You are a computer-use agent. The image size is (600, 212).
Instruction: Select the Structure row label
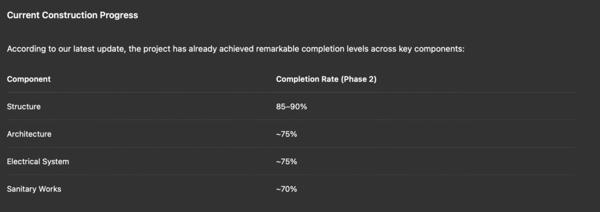[23, 107]
